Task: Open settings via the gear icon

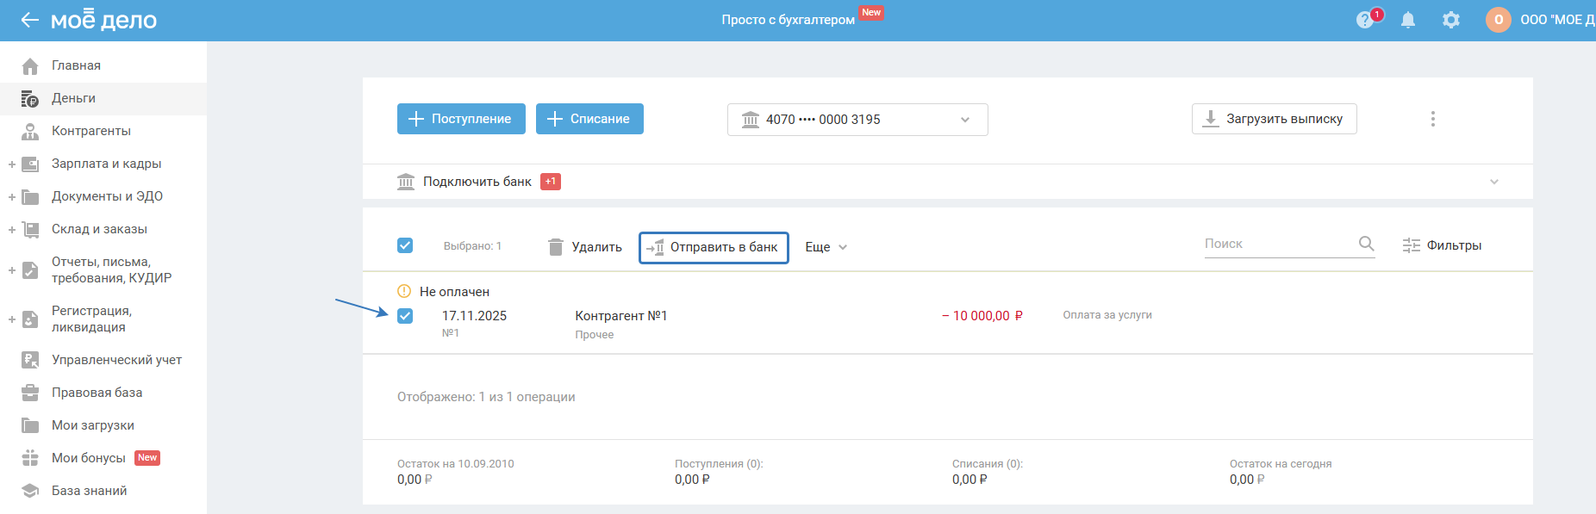Action: click(x=1451, y=20)
